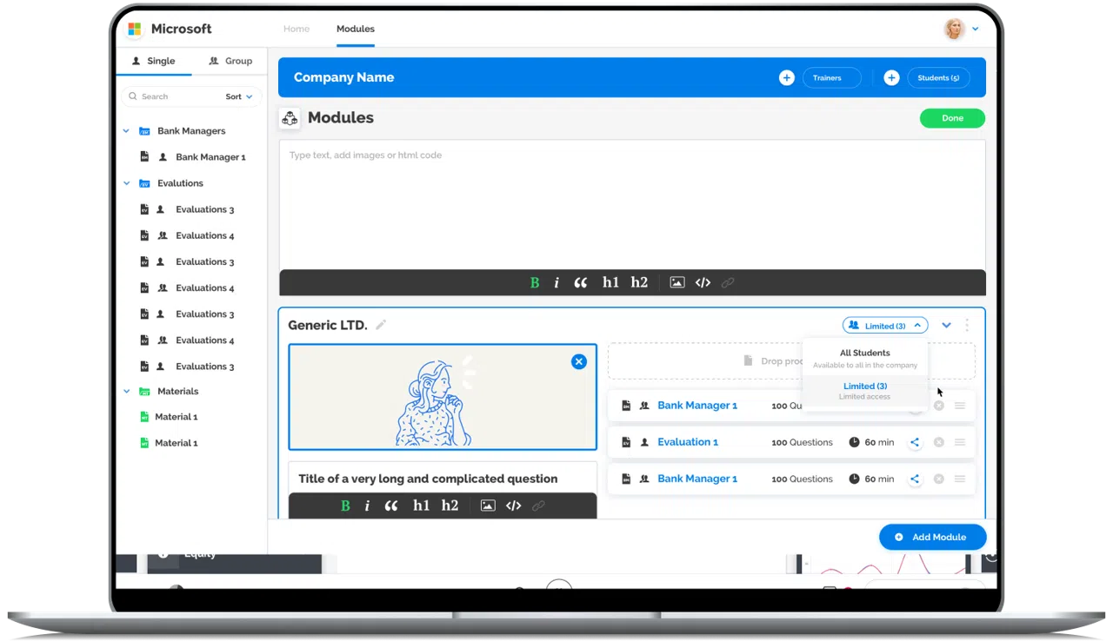Choose Limited (3) option in access menu
This screenshot has width=1113, height=641.
point(865,390)
